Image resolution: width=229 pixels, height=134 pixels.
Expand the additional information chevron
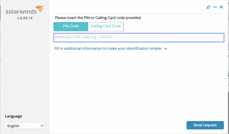click(x=166, y=48)
